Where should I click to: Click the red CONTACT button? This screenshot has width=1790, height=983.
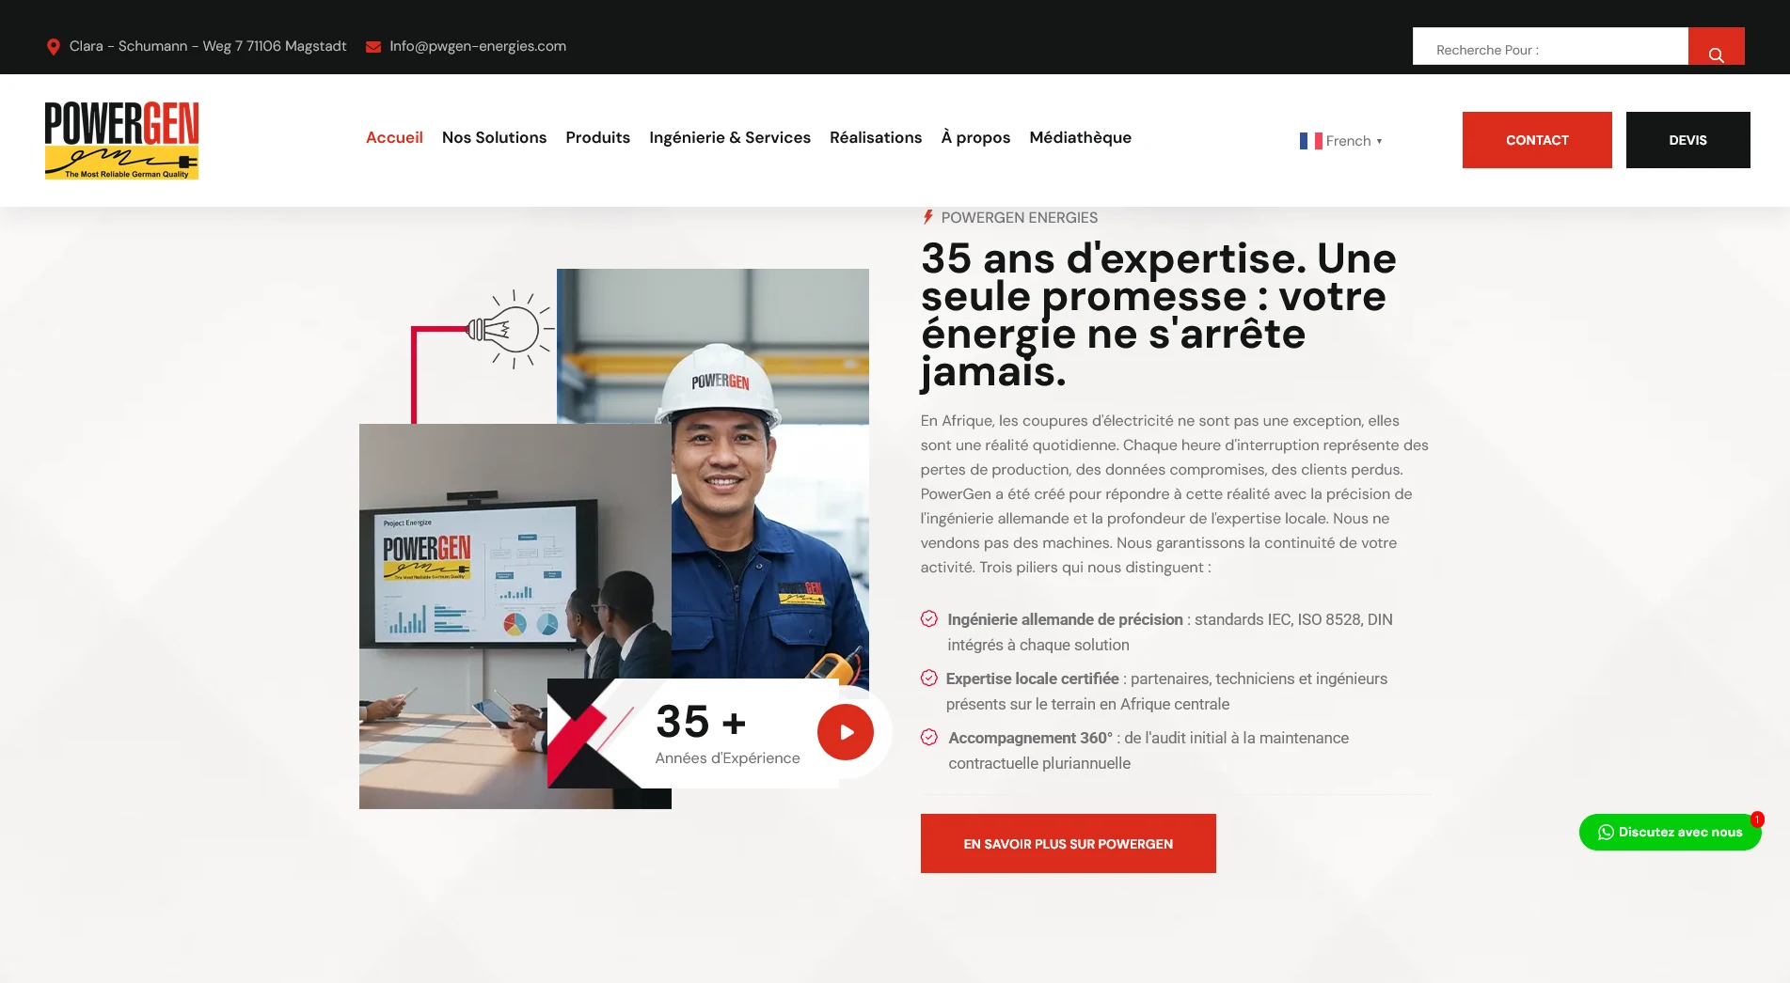pyautogui.click(x=1537, y=140)
